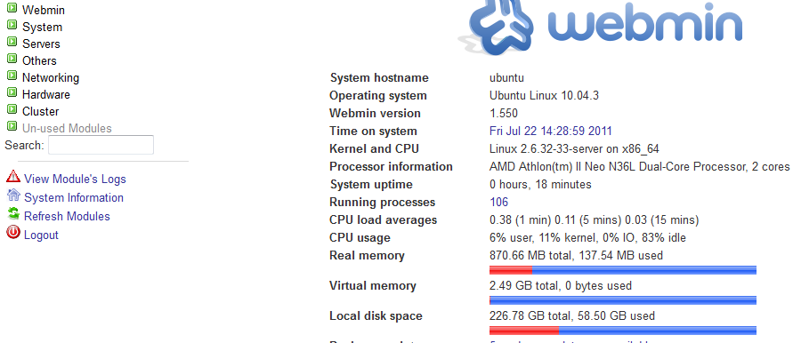Image resolution: width=793 pixels, height=343 pixels.
Task: Focus the Search input field
Action: (101, 145)
